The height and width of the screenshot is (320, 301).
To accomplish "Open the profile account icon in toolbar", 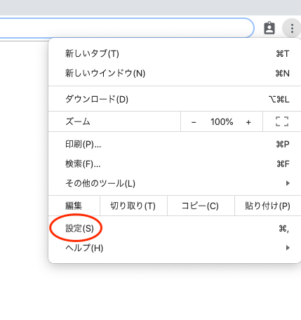I will [269, 28].
